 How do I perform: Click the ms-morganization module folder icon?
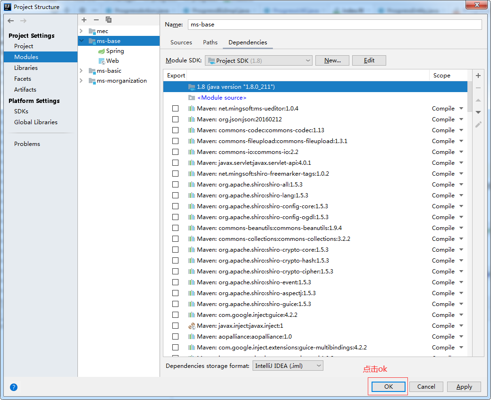[x=92, y=81]
